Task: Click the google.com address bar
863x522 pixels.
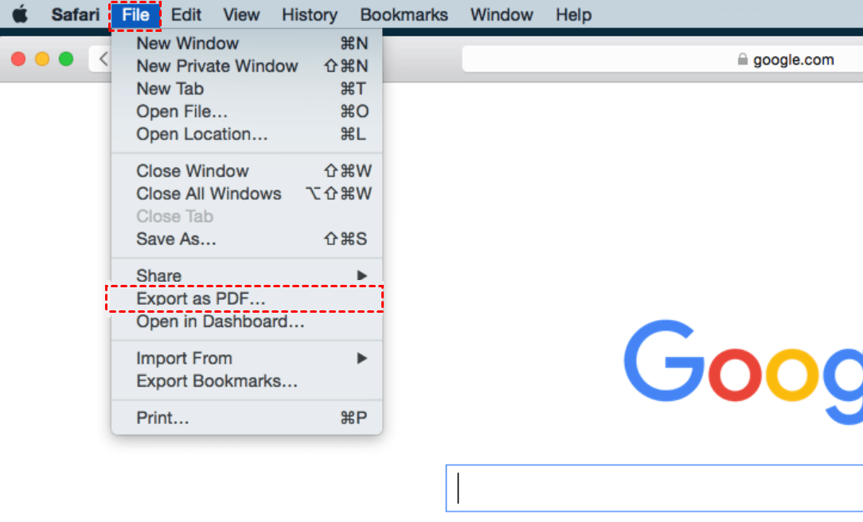Action: pos(662,60)
